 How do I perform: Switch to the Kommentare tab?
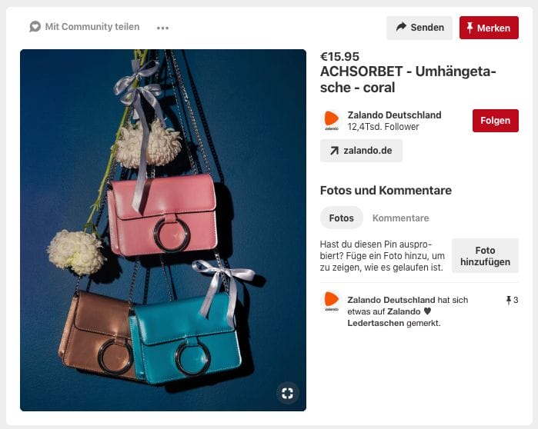tap(401, 218)
